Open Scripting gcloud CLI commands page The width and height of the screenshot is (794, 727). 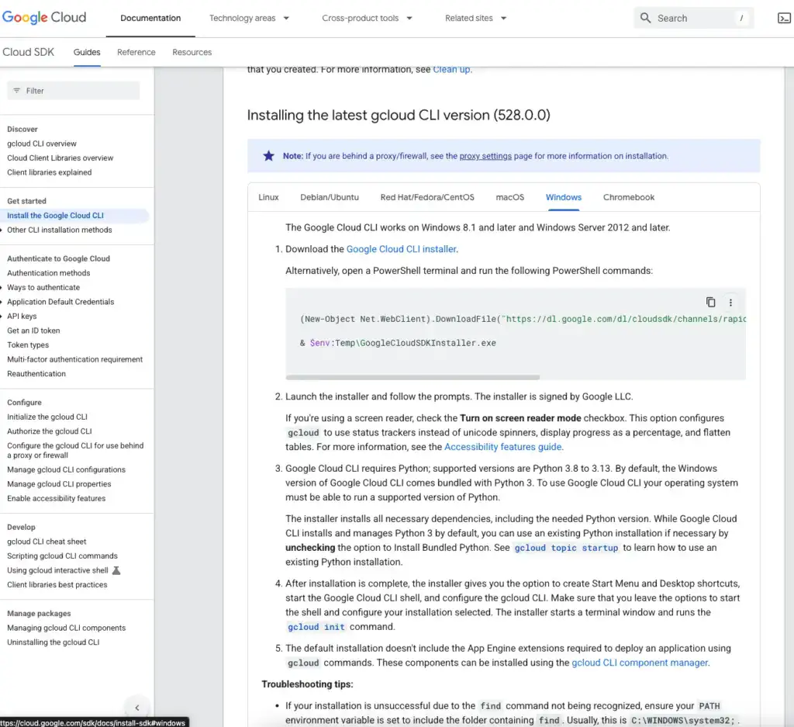coord(62,556)
